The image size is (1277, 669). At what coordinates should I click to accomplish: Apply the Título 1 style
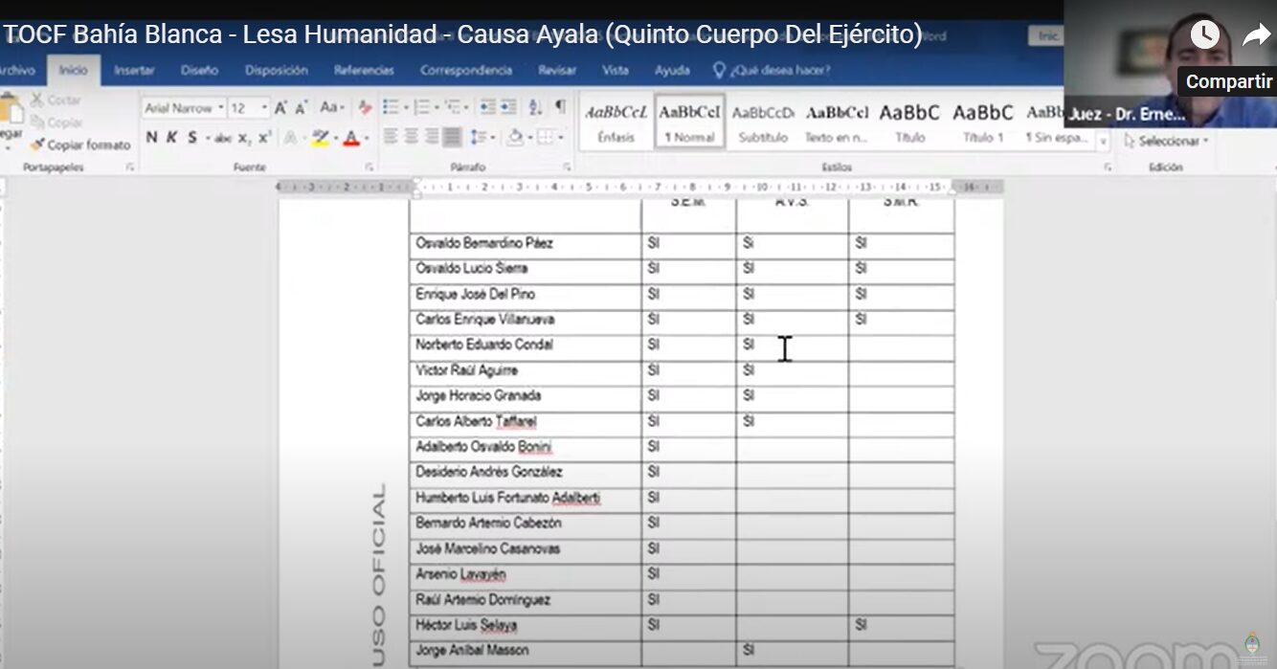(983, 122)
